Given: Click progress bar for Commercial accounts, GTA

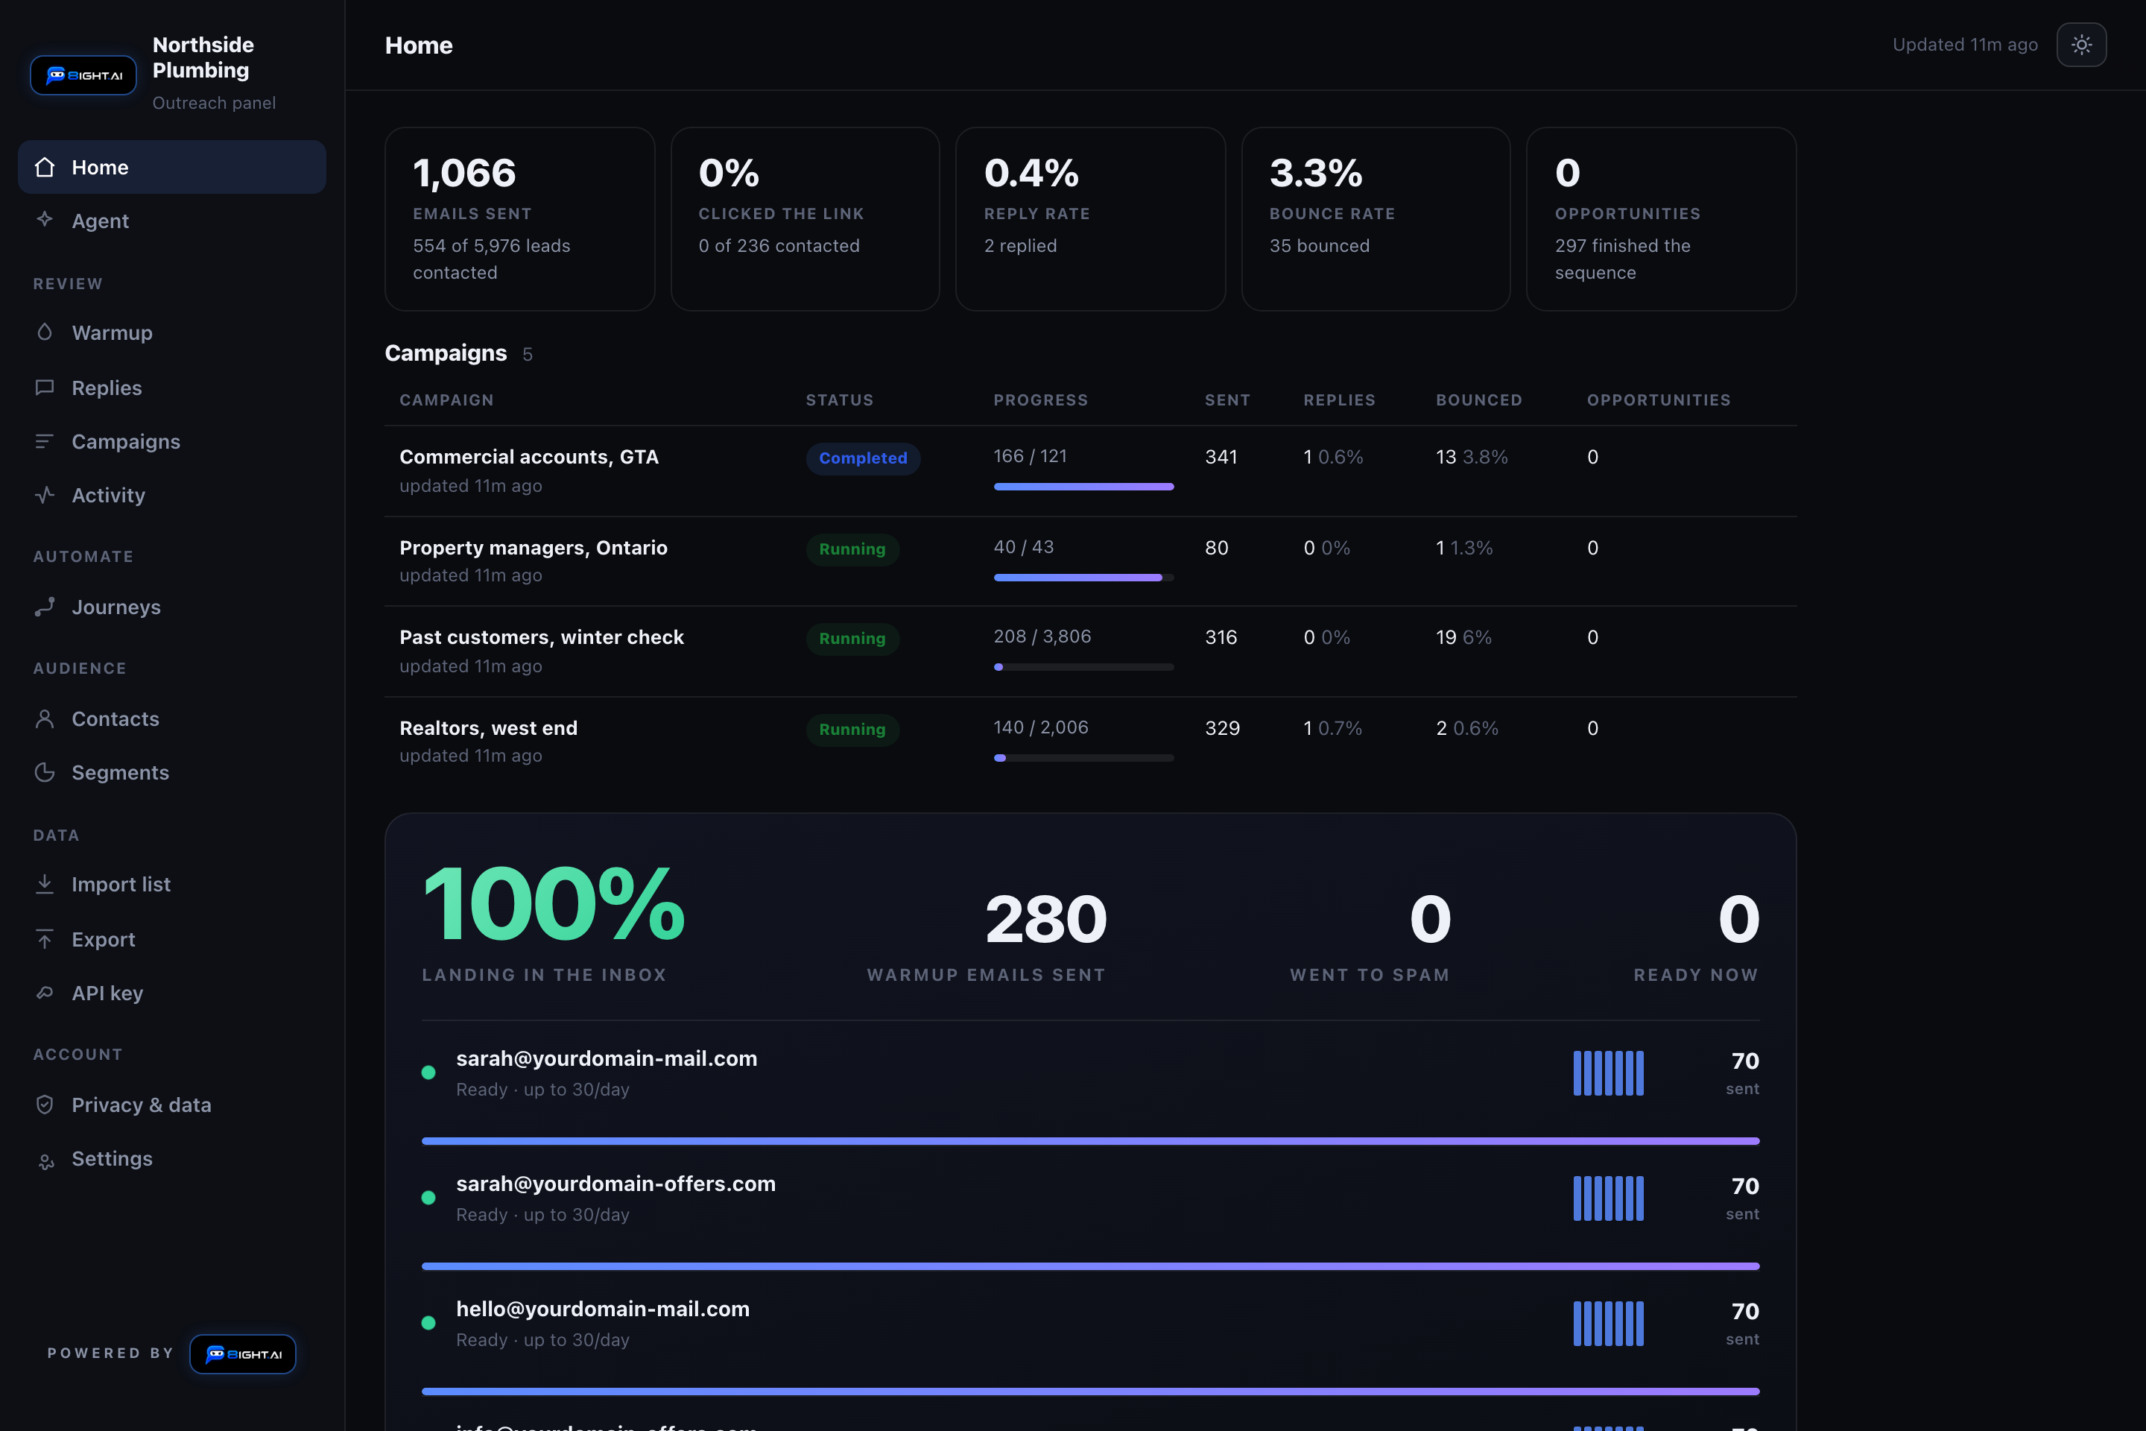Looking at the screenshot, I should [x=1083, y=487].
